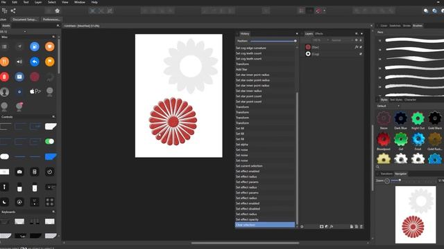The image size is (444, 249).
Task: Apply the Dark Blue style
Action: (401, 118)
